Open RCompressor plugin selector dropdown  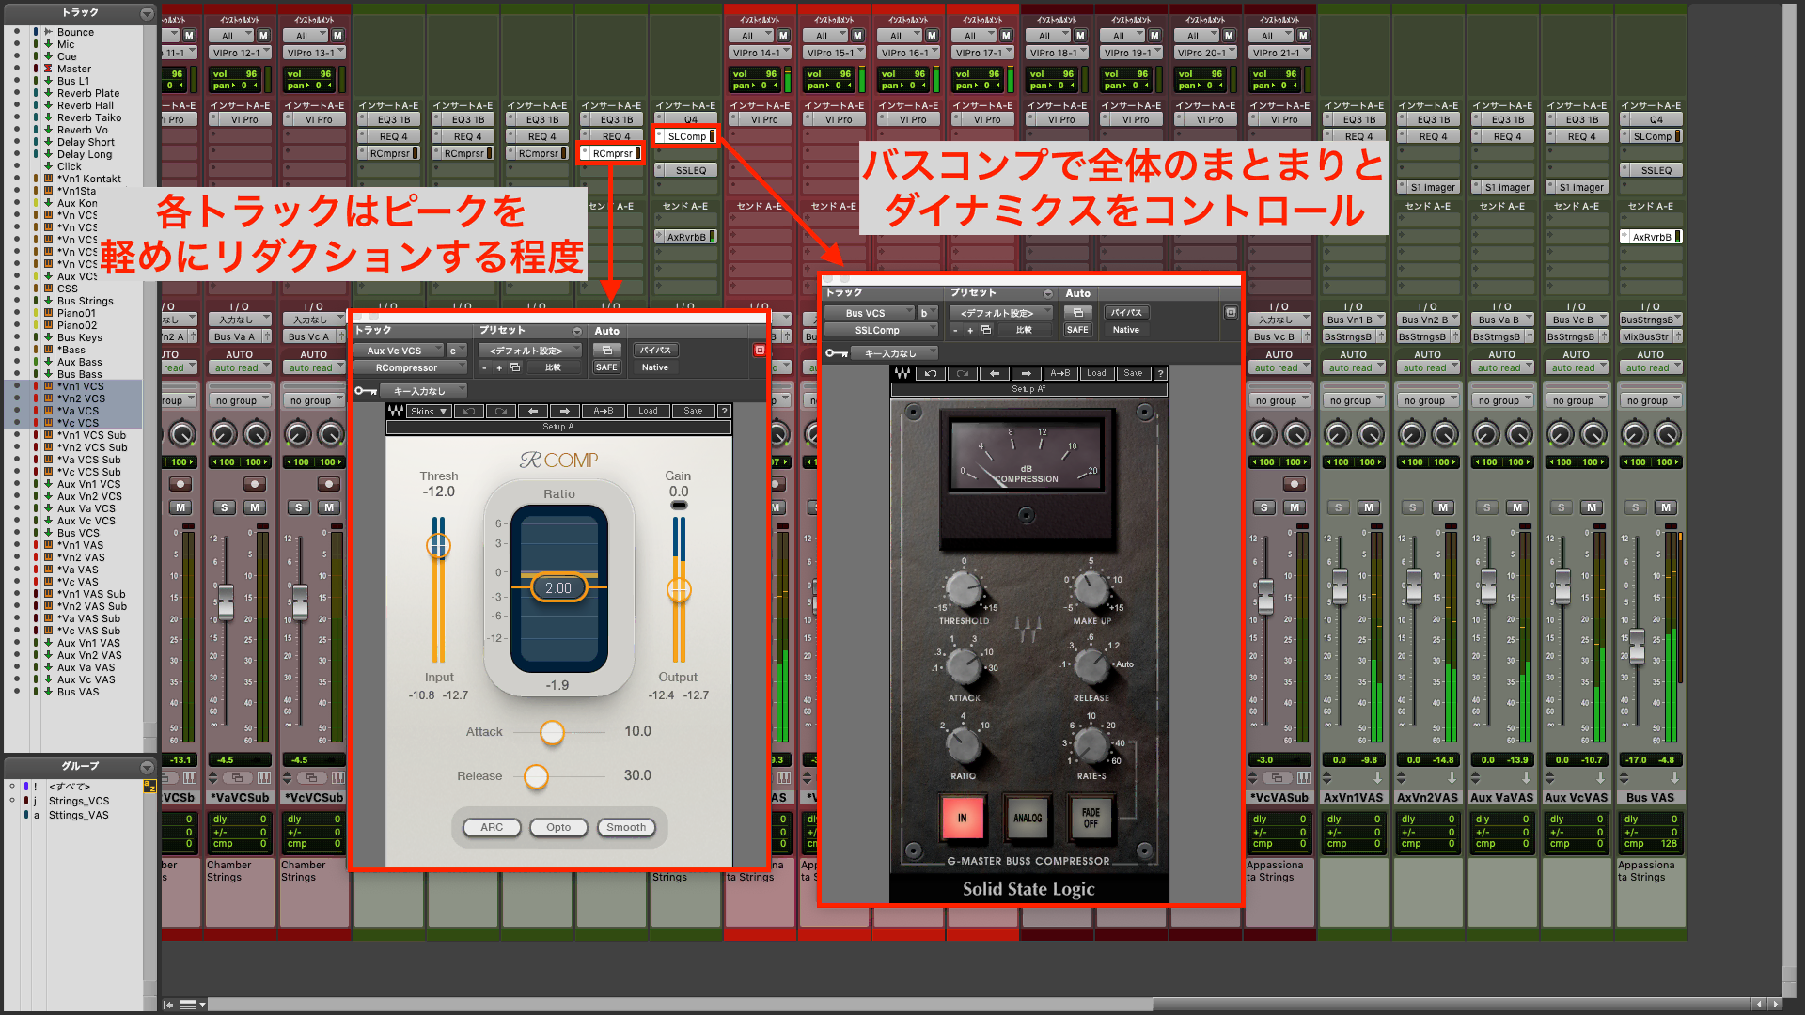(410, 367)
